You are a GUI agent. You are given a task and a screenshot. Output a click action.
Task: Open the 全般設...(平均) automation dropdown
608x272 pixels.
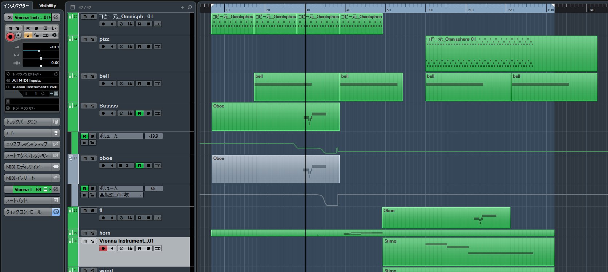(x=121, y=195)
